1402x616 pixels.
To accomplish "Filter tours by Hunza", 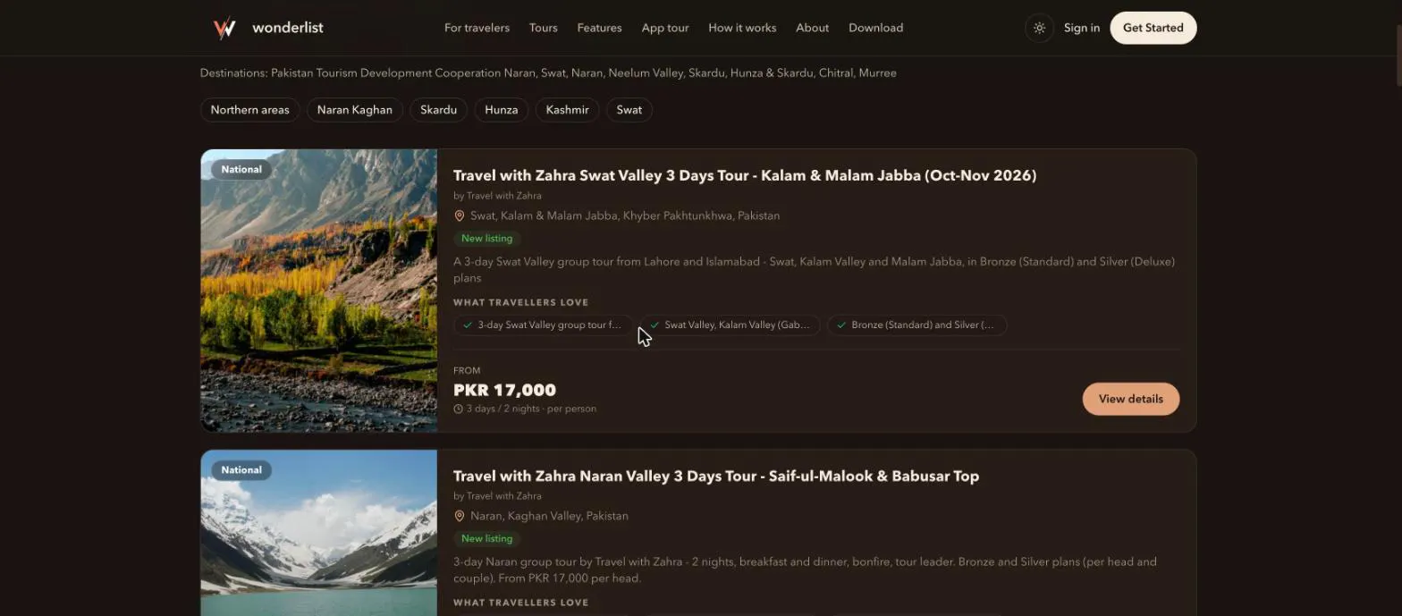I will 502,110.
